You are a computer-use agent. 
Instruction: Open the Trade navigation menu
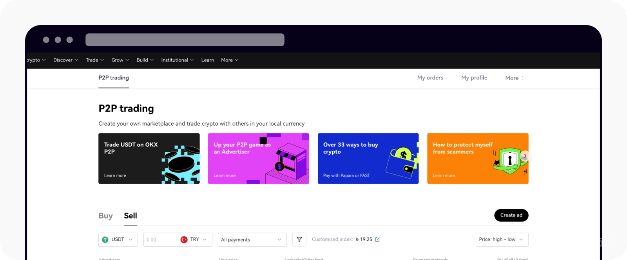[x=95, y=60]
